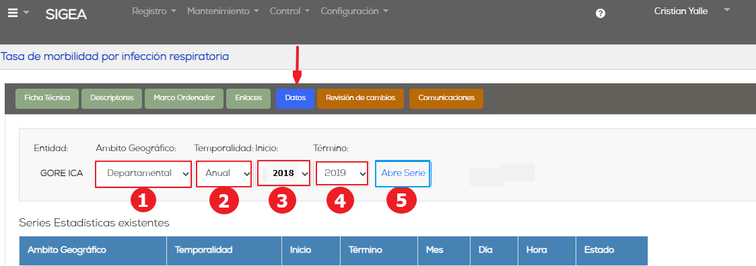Open the Marco Ordenador tab
Viewport: 756px width, 266px height.
coord(184,98)
